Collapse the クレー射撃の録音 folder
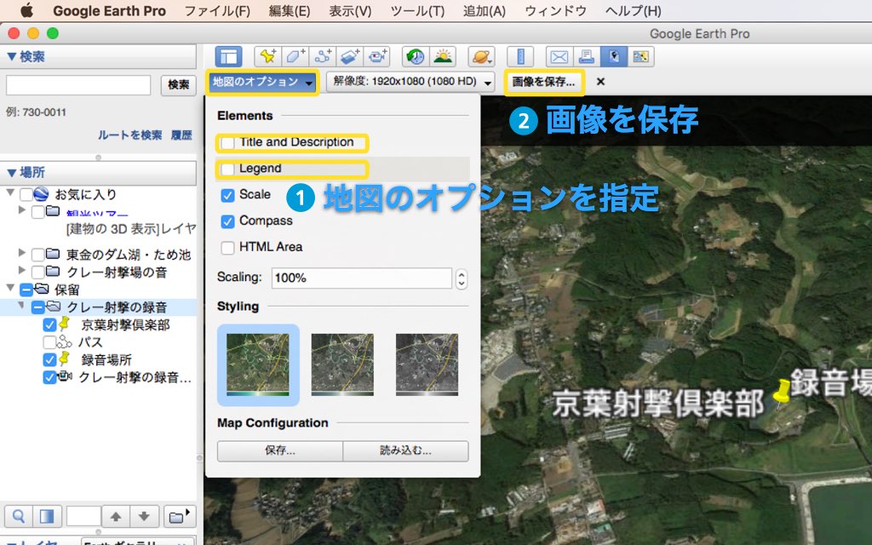 (21, 306)
